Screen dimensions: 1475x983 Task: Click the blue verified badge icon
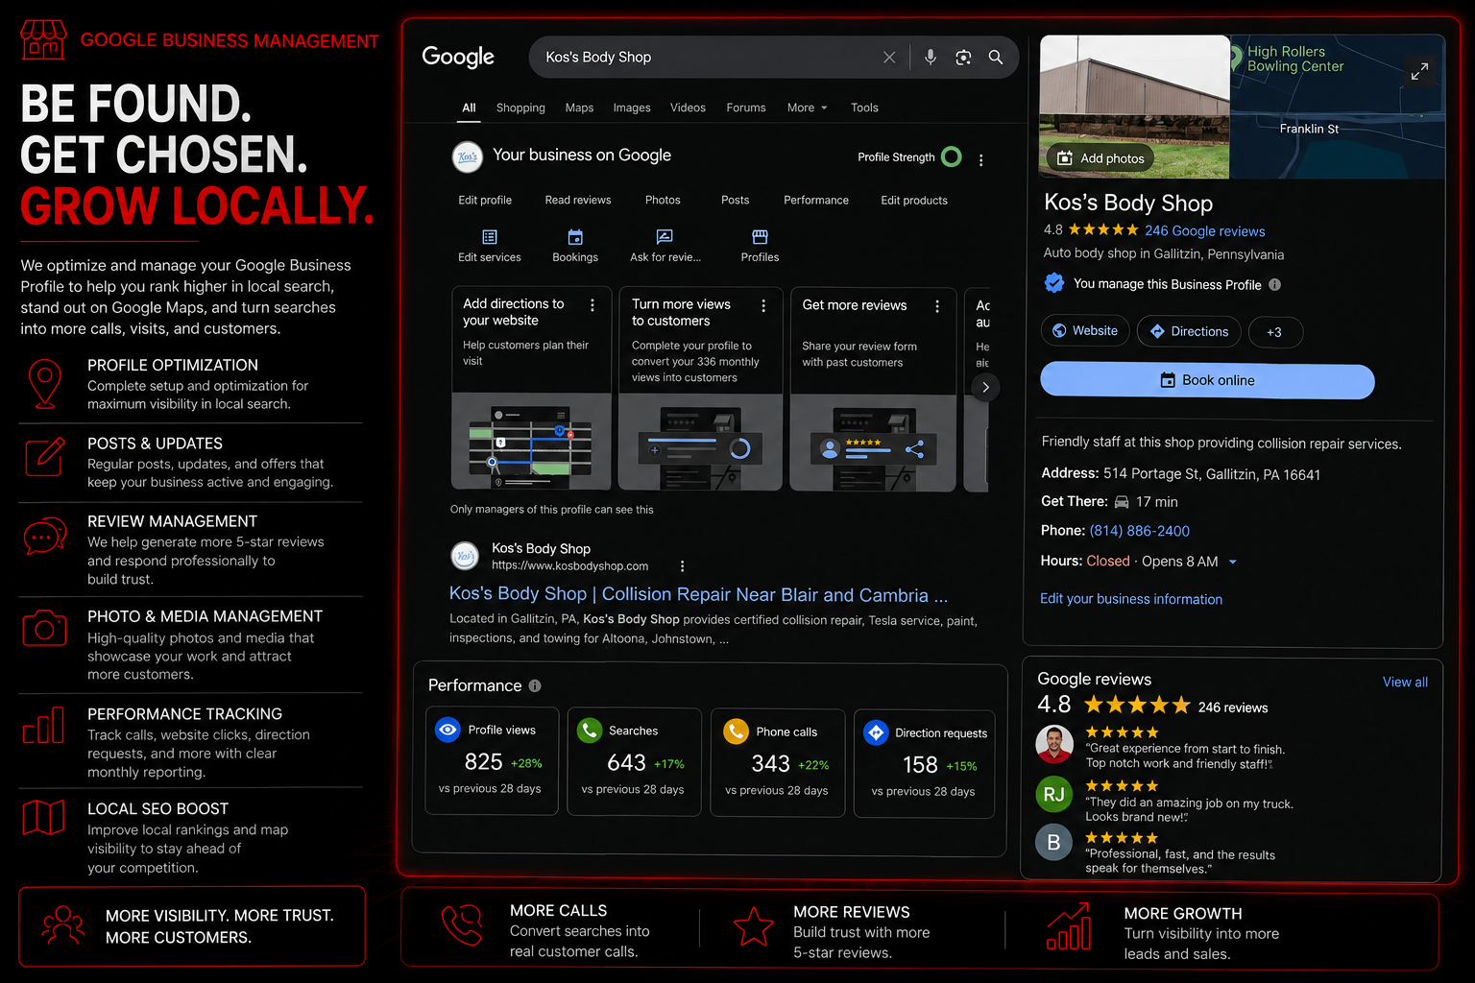[x=1054, y=283]
